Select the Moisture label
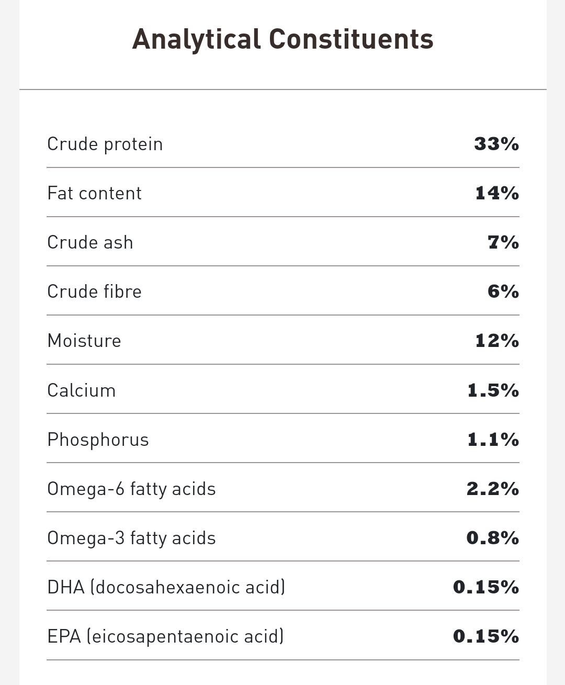 (x=84, y=341)
